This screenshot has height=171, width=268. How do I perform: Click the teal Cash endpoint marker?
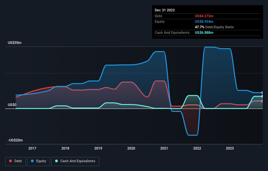tap(262, 97)
